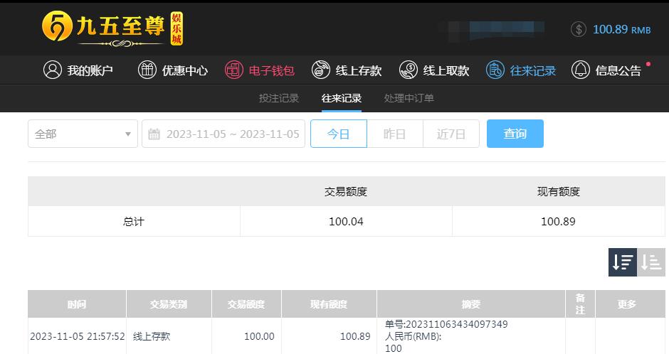Select the 今日 date range option

click(x=339, y=134)
